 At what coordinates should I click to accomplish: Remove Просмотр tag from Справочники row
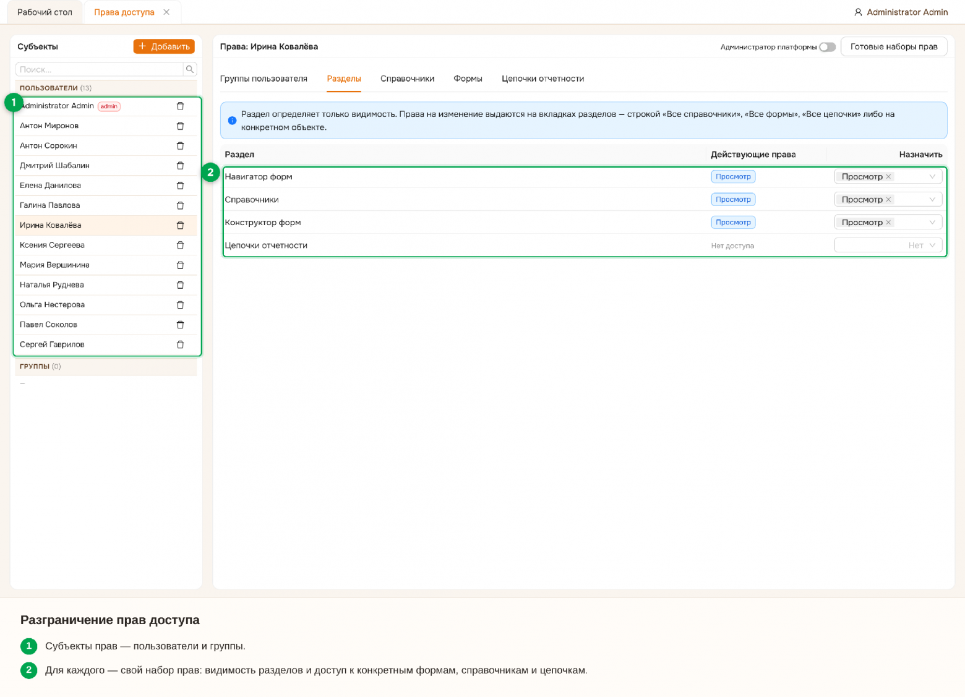tap(888, 200)
